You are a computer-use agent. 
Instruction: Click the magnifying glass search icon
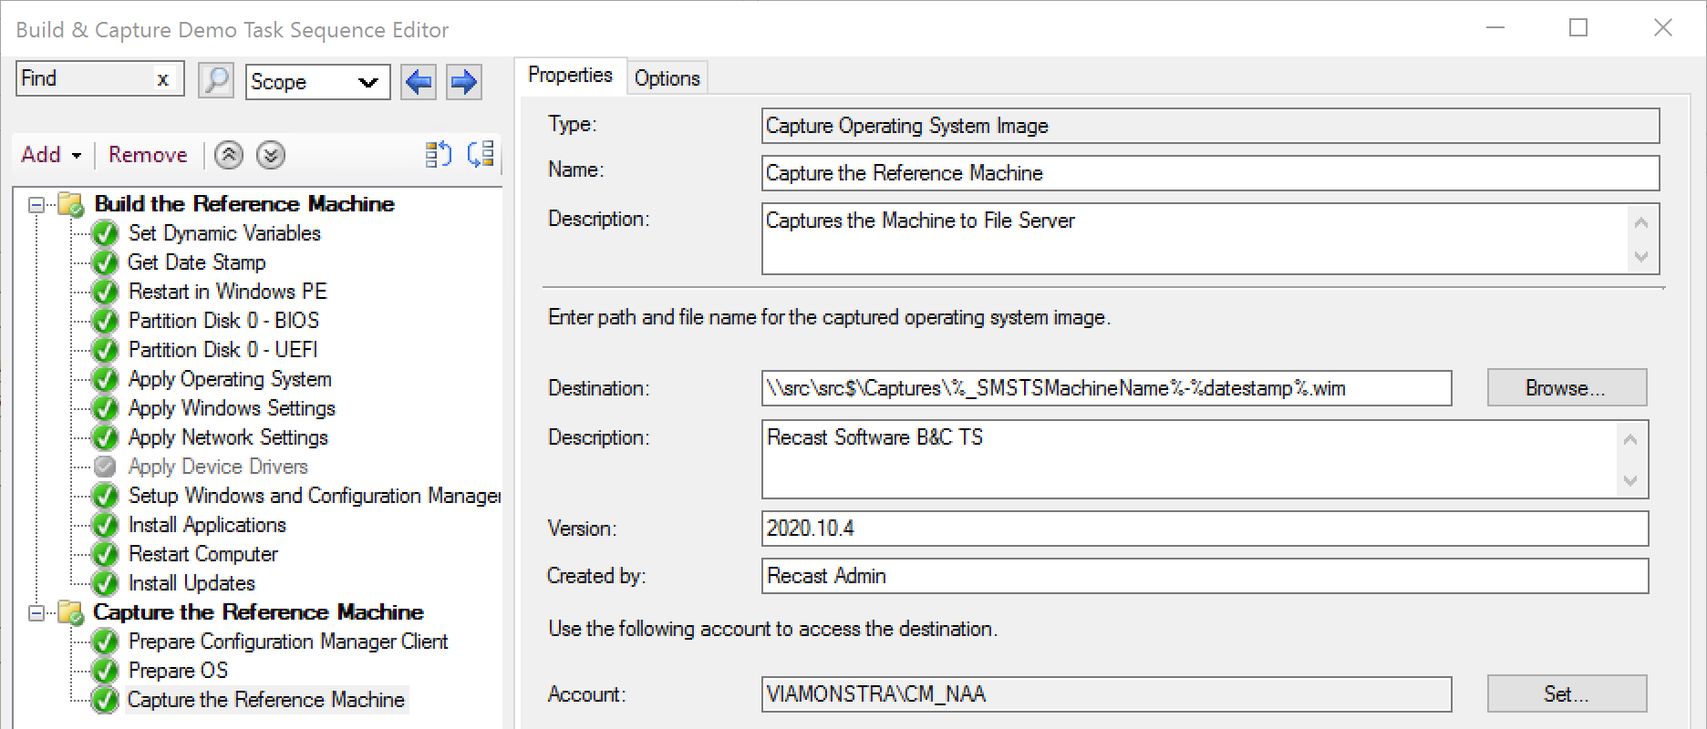point(216,81)
